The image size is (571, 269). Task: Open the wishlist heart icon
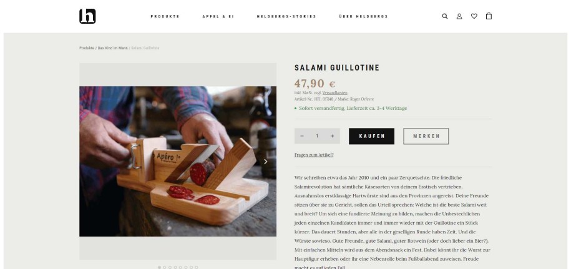click(x=474, y=16)
